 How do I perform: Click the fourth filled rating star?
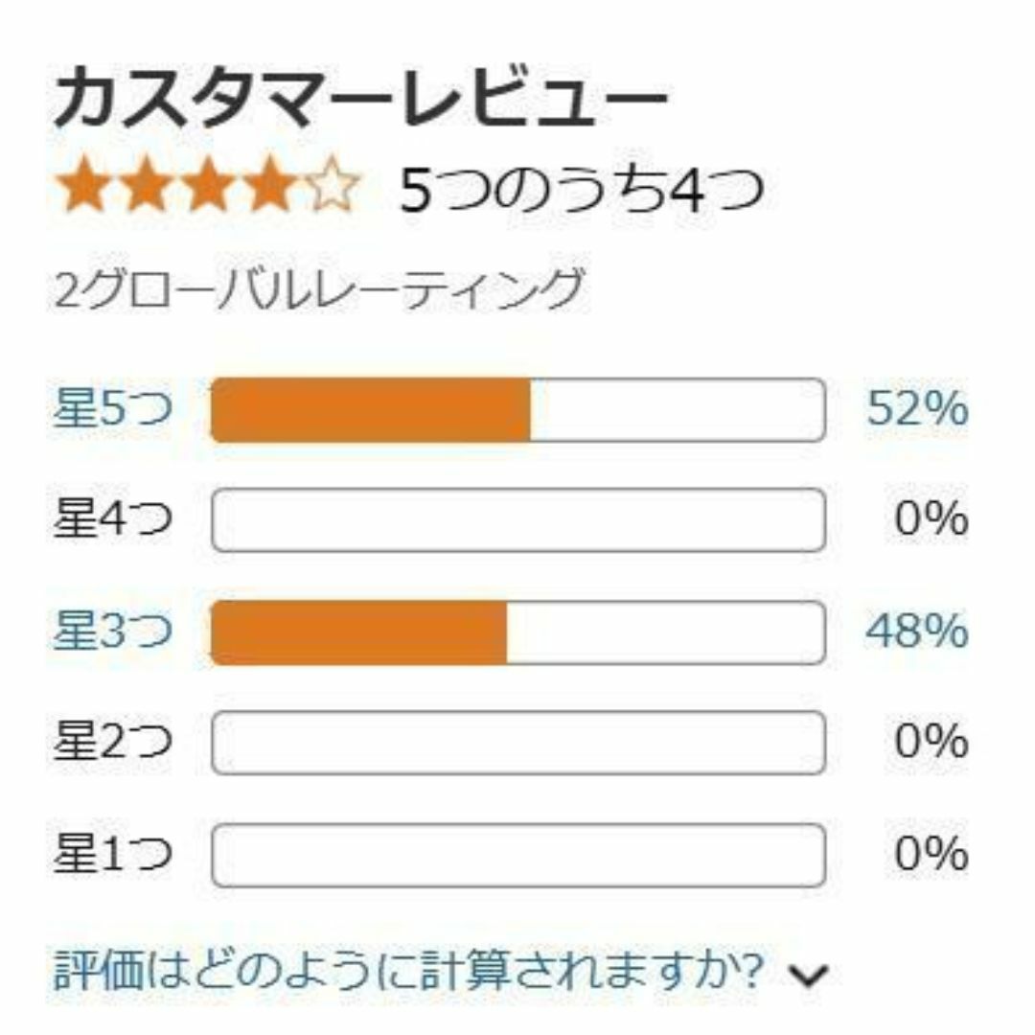click(x=268, y=186)
